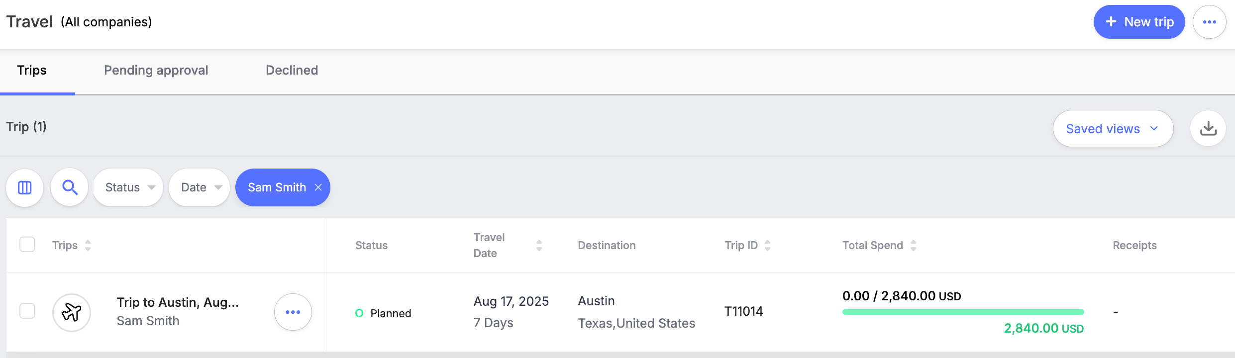Click the search magnifier icon
Screen dimensions: 1235x358
click(70, 187)
